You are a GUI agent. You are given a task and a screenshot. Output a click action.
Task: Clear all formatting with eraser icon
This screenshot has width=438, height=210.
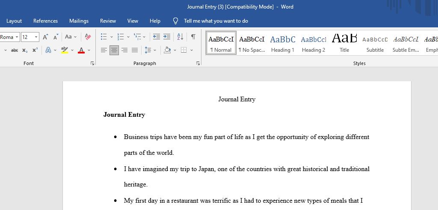[x=88, y=37]
